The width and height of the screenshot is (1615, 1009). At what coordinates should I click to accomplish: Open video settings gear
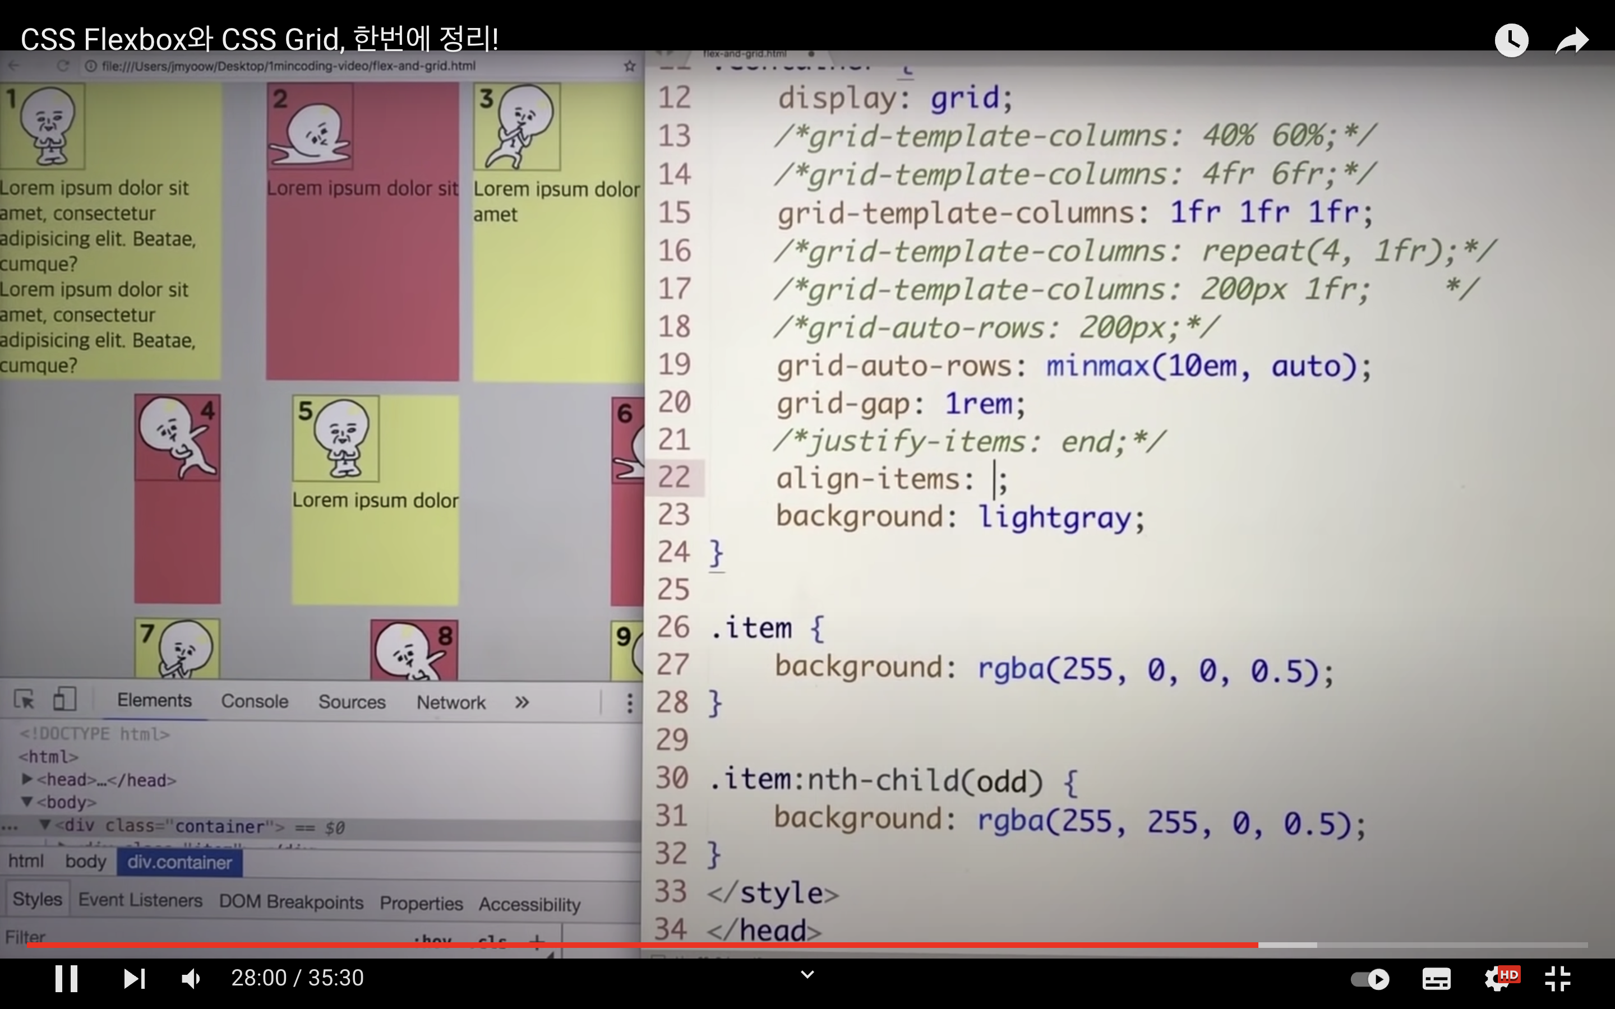click(1499, 979)
